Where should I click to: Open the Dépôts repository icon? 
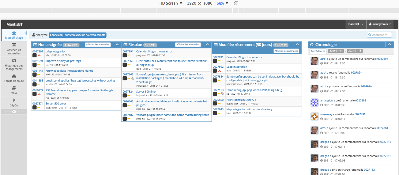[14, 101]
